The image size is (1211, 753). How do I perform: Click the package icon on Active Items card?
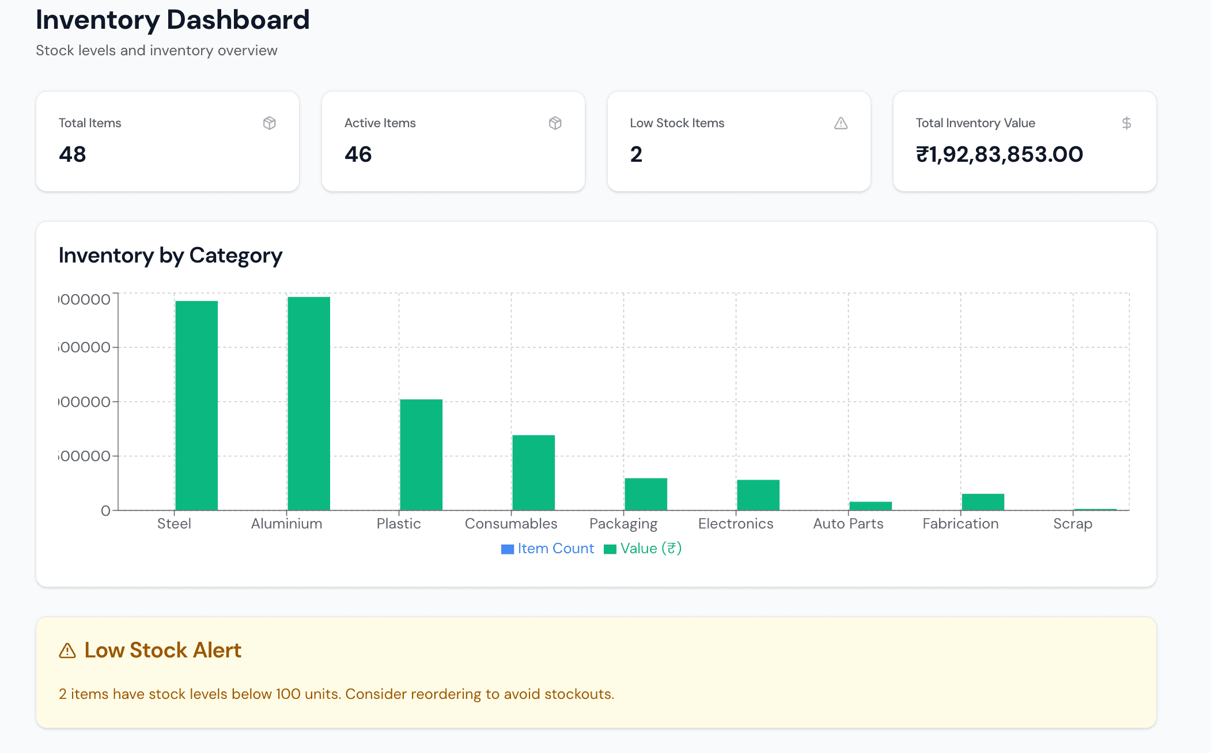point(555,123)
